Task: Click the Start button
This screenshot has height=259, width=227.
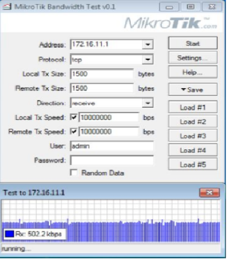Action: coord(193,43)
